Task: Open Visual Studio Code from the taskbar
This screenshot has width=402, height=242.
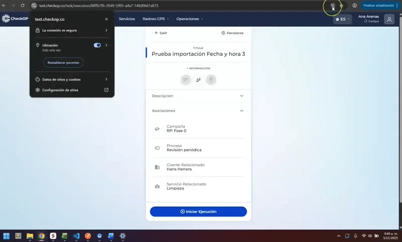Action: 76,236
